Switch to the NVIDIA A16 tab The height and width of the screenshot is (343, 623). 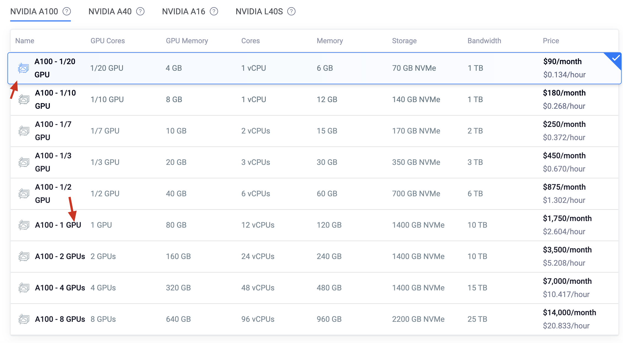(184, 12)
